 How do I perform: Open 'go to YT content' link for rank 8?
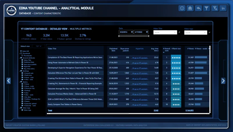(x=140, y=94)
